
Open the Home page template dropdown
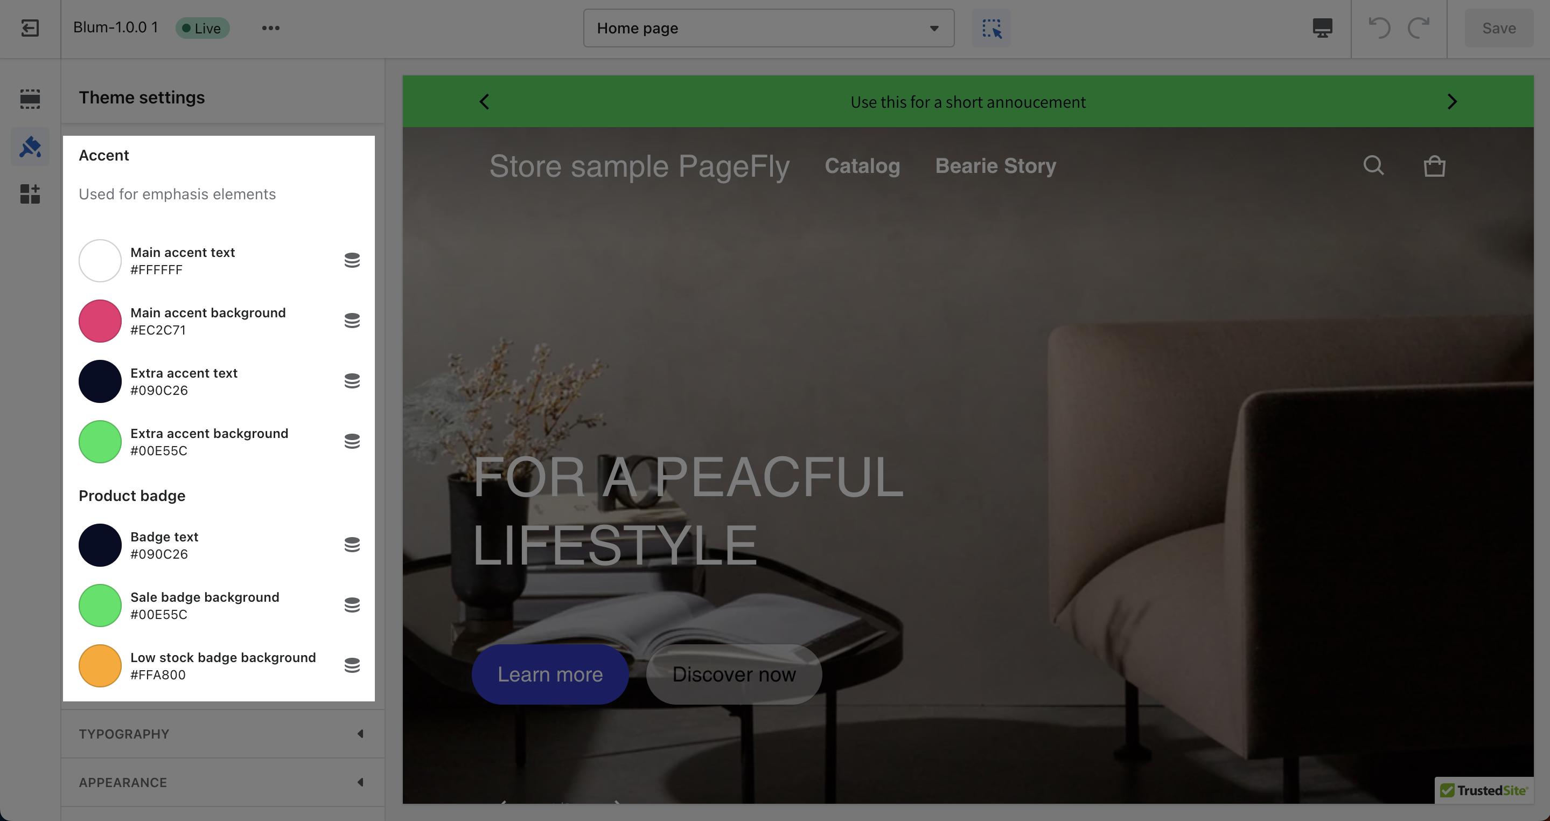click(769, 27)
